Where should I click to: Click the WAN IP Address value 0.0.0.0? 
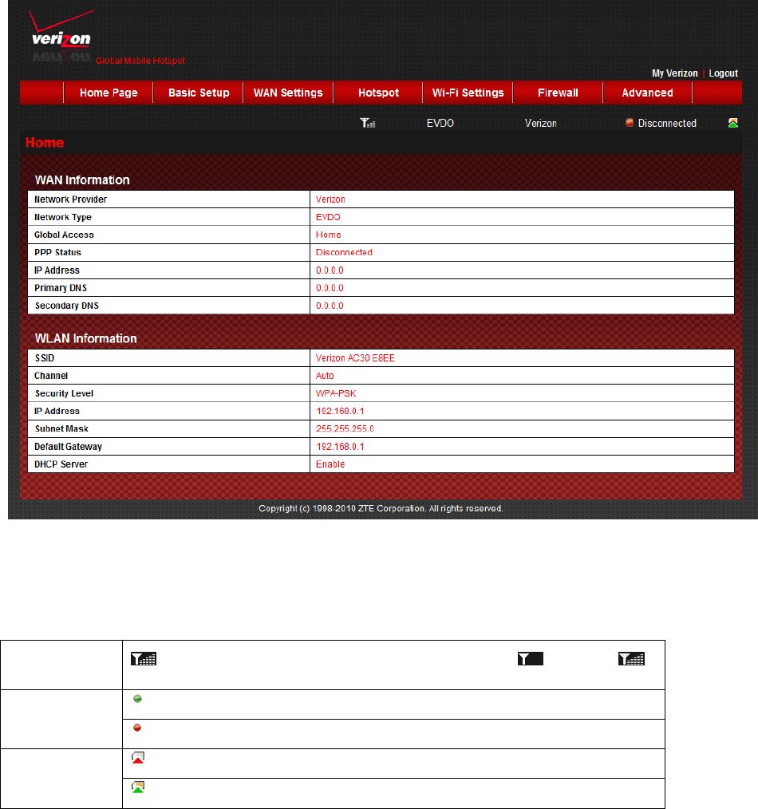pos(330,270)
